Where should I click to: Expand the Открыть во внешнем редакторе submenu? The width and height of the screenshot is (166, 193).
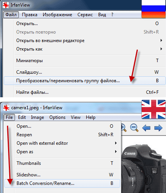(89, 41)
